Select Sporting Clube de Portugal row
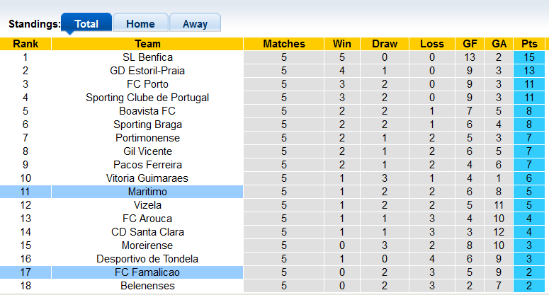Viewport: 549px width, 295px height. click(x=147, y=98)
